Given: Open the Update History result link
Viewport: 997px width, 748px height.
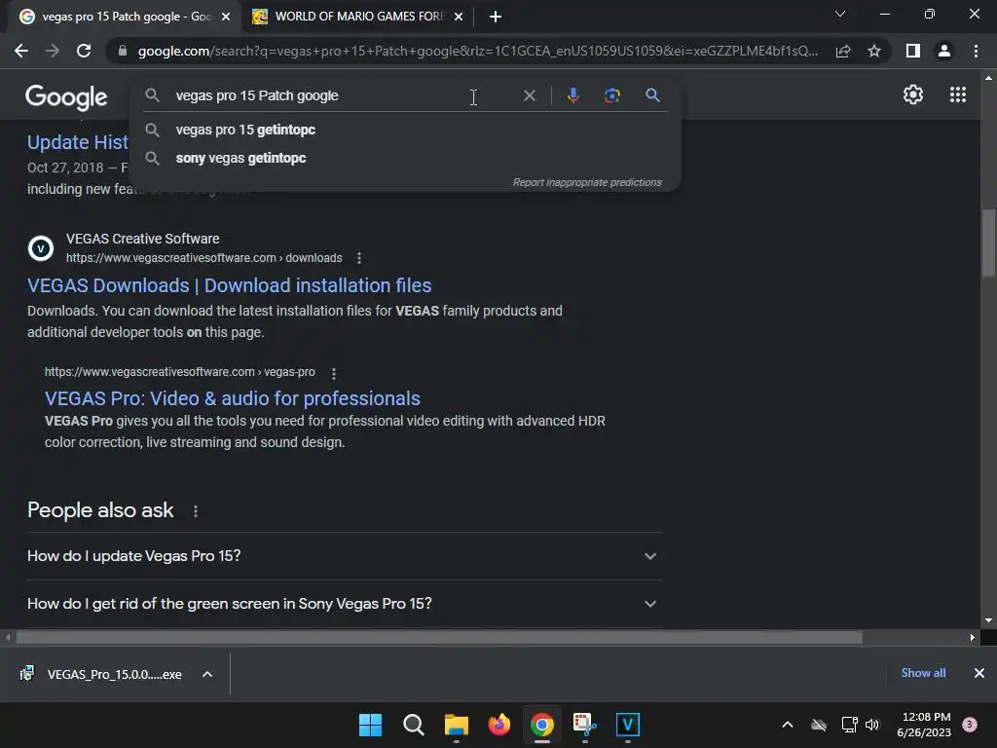Looking at the screenshot, I should pos(78,142).
